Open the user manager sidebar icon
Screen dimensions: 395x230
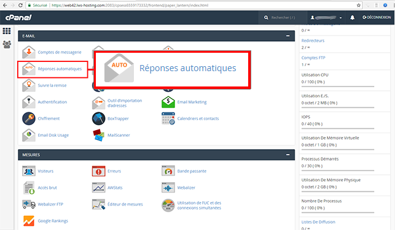click(x=7, y=45)
